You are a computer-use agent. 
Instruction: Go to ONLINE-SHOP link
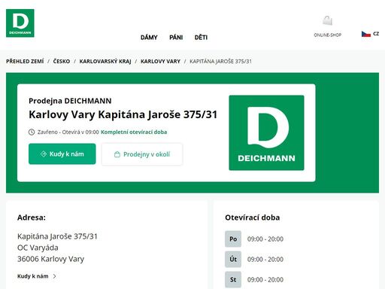[328, 35]
